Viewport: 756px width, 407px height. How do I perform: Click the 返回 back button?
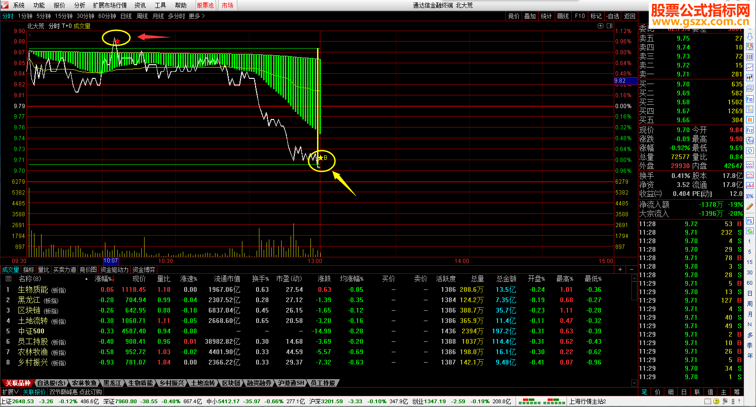coord(630,16)
